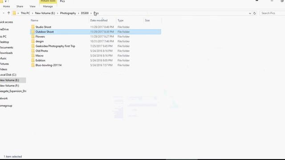Image resolution: width=285 pixels, height=160 pixels.
Task: Click date 11/29/2017 8:46 PM cell
Action: coord(102,27)
